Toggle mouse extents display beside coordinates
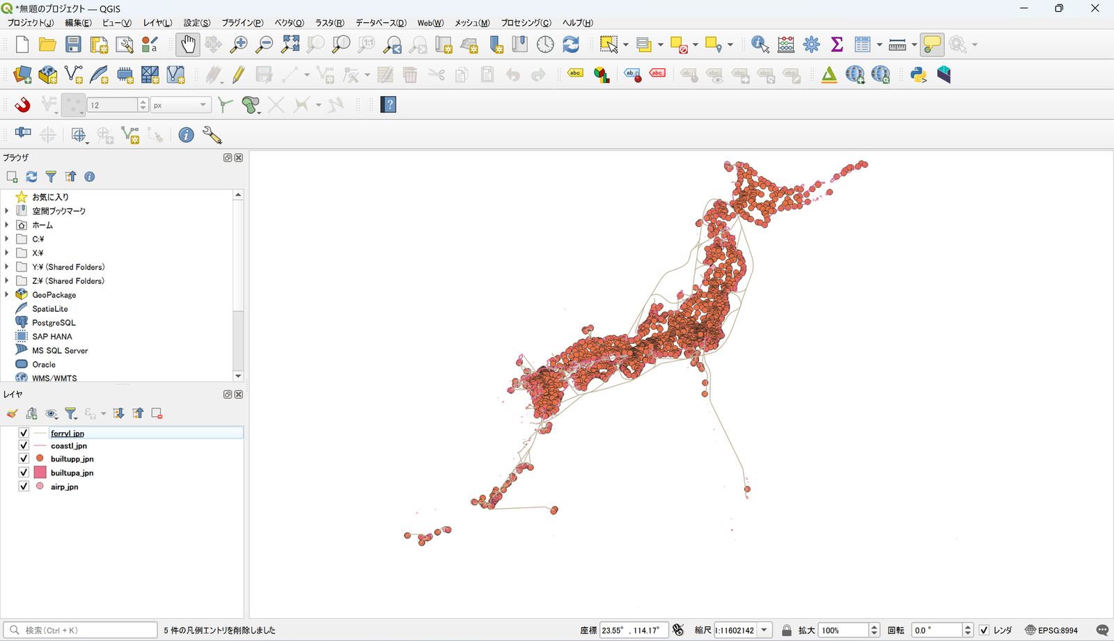 coord(678,630)
